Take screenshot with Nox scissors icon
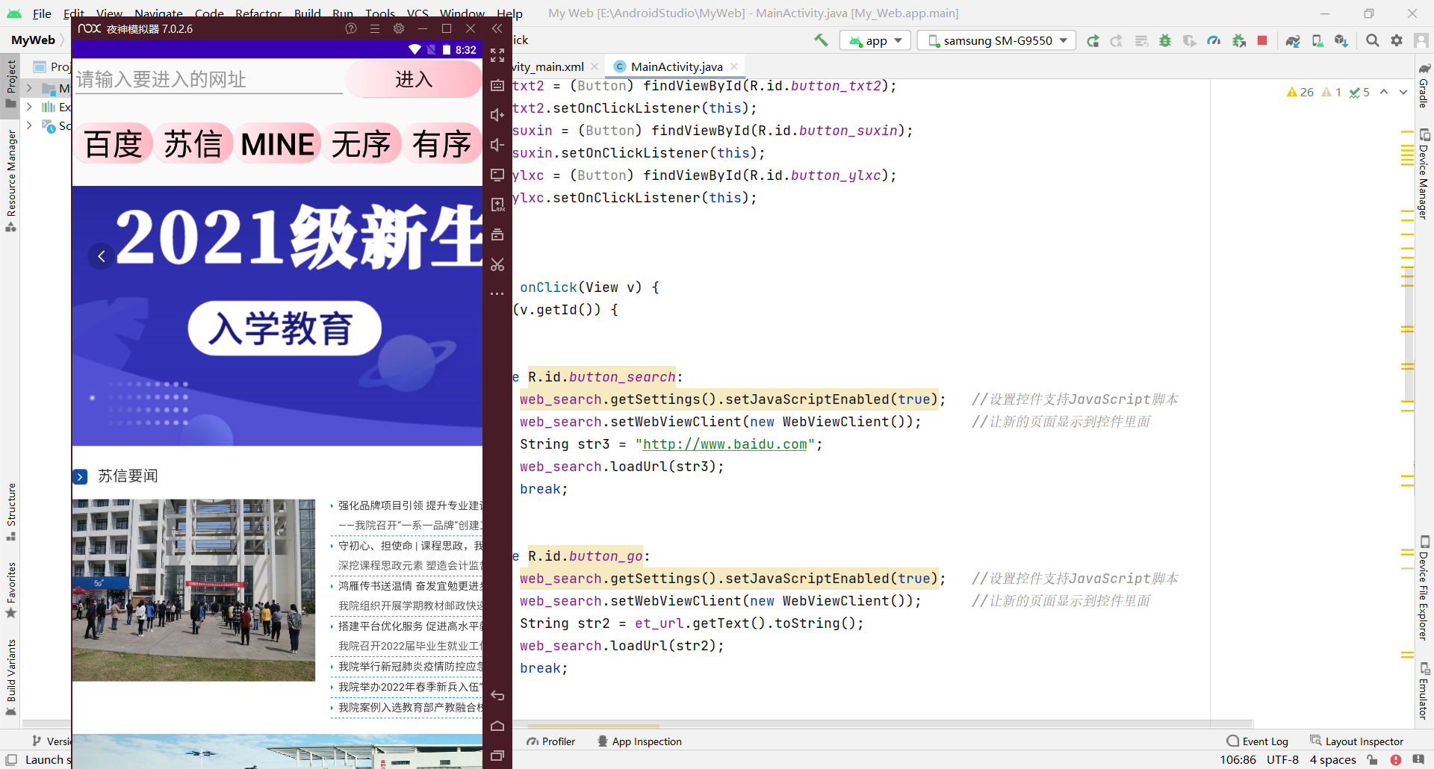1434x769 pixels. click(x=497, y=264)
